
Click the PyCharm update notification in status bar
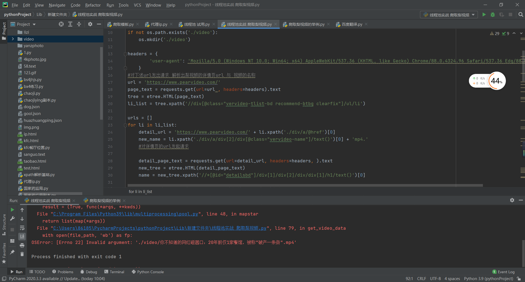pos(57,279)
